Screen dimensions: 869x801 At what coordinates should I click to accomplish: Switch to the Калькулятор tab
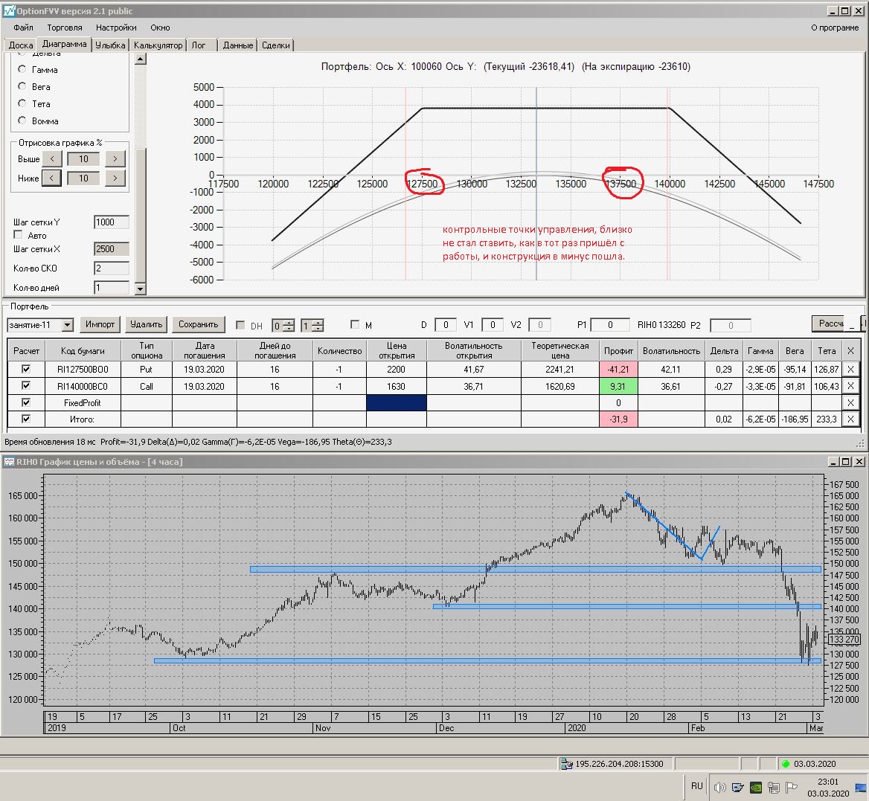coord(158,45)
